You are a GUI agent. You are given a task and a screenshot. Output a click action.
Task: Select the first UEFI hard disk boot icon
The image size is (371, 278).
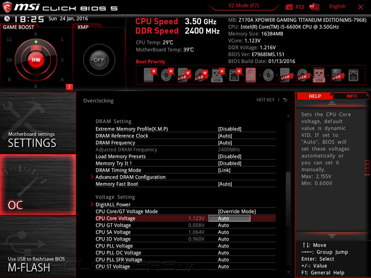click(150, 75)
